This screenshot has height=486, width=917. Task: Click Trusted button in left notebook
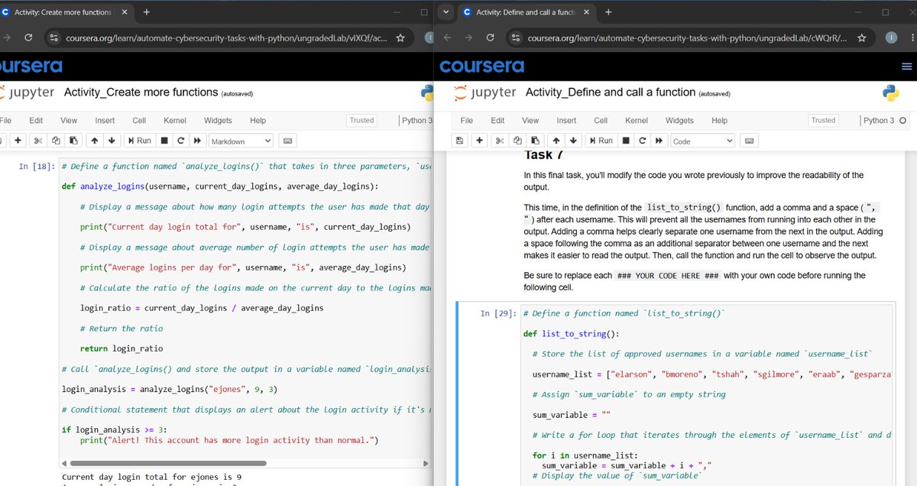[361, 120]
